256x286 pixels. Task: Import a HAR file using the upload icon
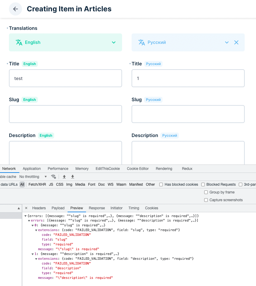(64, 177)
